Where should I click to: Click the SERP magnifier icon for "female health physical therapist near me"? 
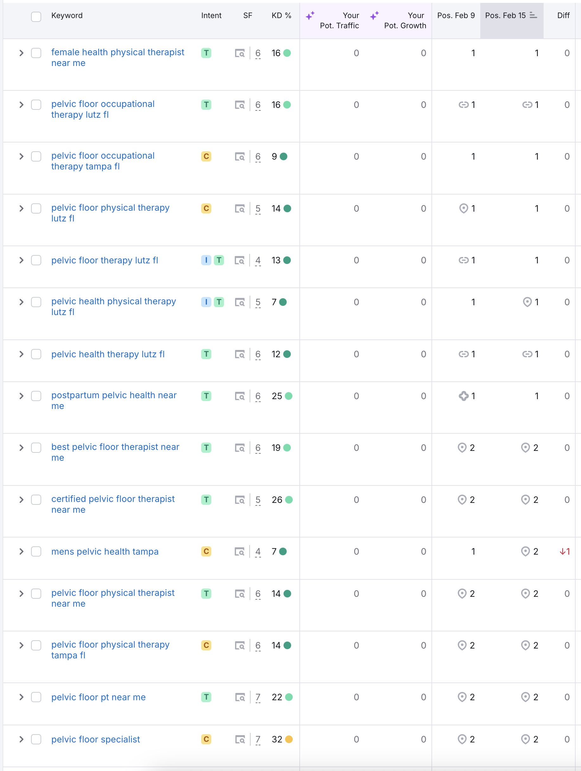tap(239, 53)
